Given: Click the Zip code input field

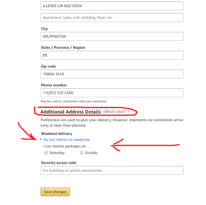Looking at the screenshot, I should pyautogui.click(x=112, y=74).
